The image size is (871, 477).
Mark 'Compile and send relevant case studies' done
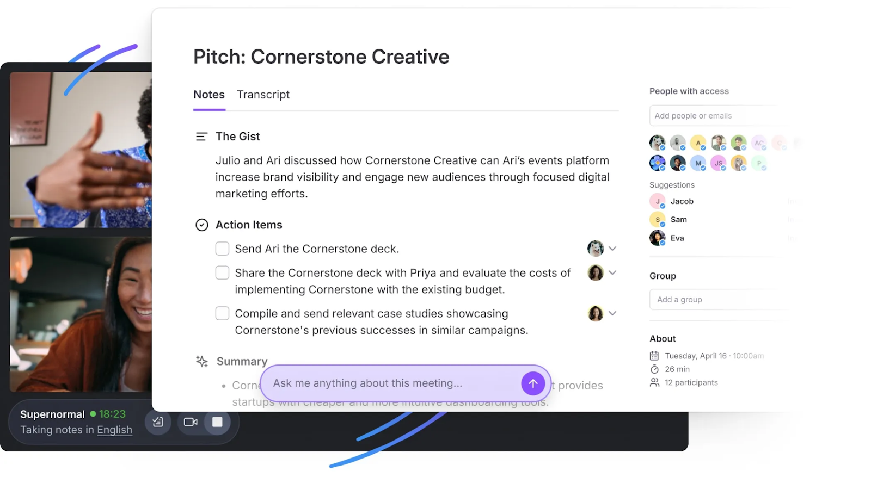point(222,313)
